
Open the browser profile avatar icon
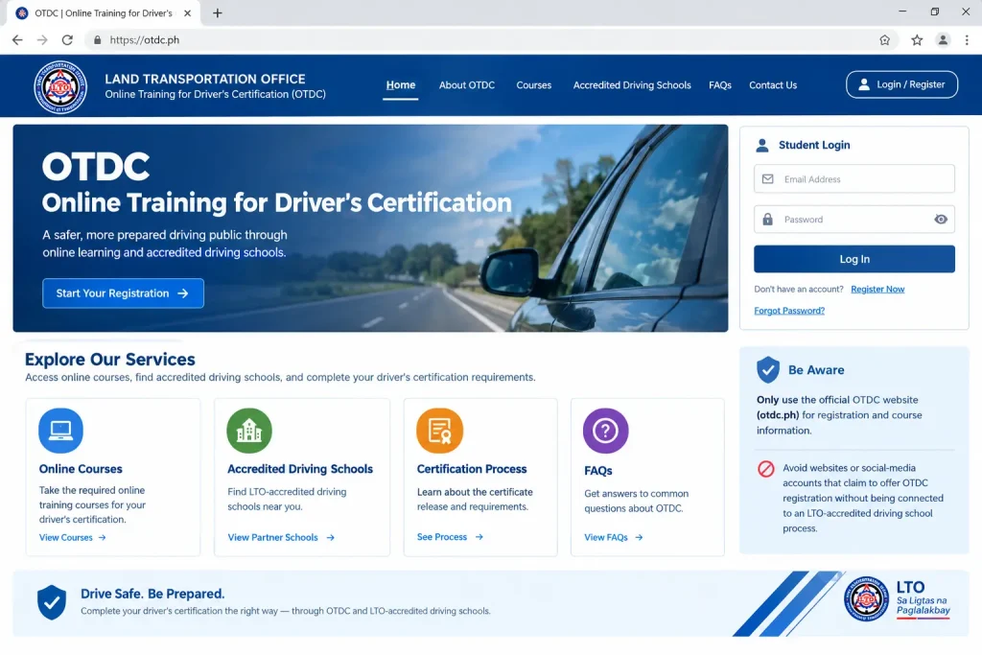pyautogui.click(x=943, y=40)
